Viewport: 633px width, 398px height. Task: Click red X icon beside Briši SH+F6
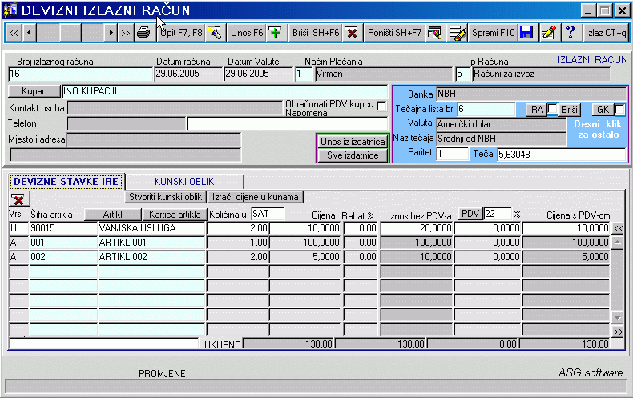352,33
